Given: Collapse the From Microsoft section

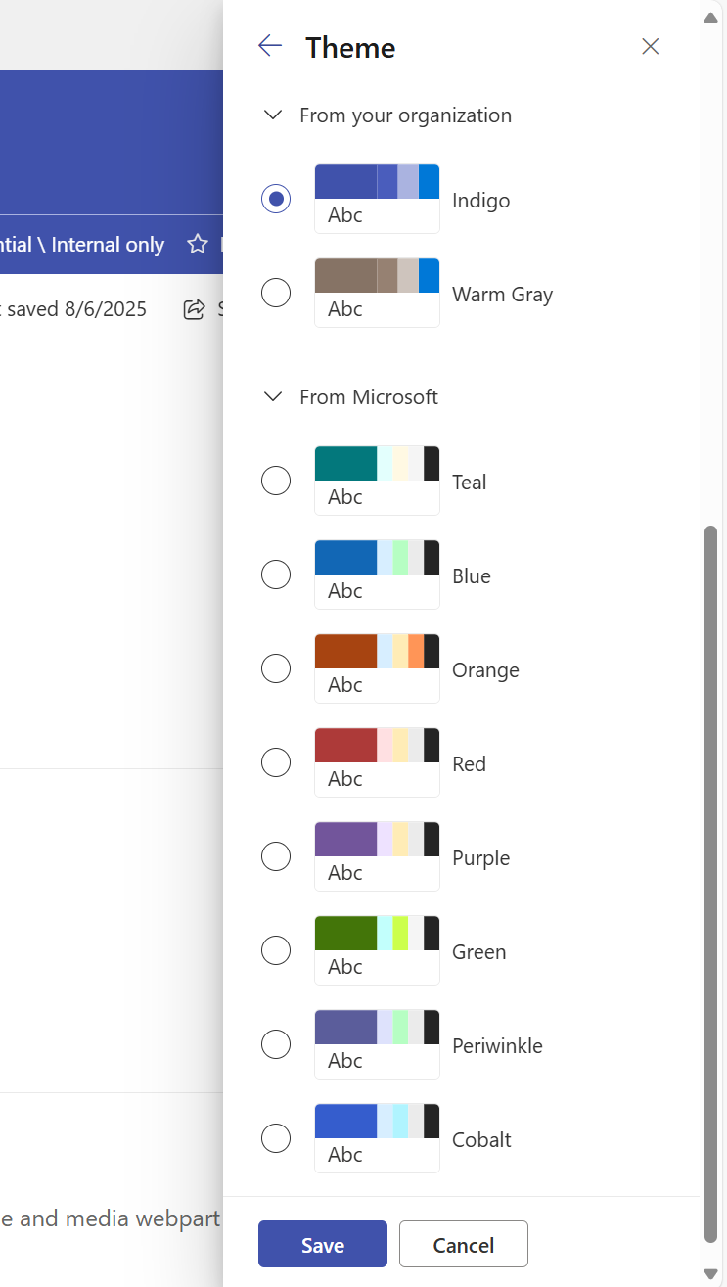Looking at the screenshot, I should point(272,396).
